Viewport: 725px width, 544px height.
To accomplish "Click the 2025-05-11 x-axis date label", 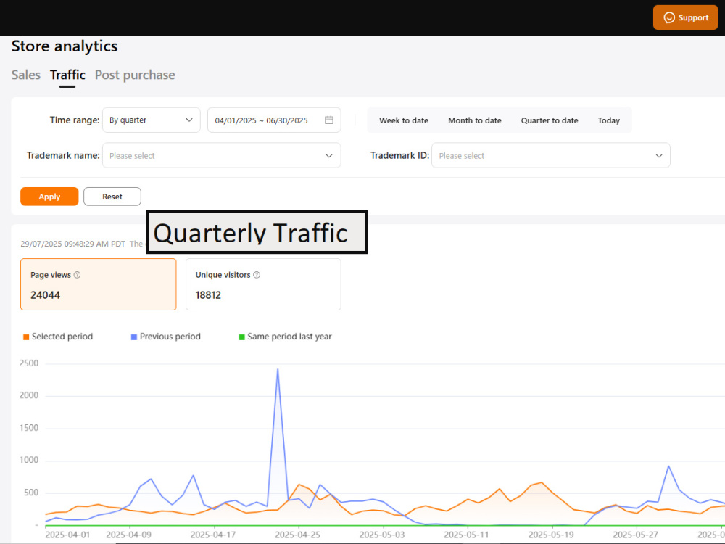I will click(x=466, y=535).
